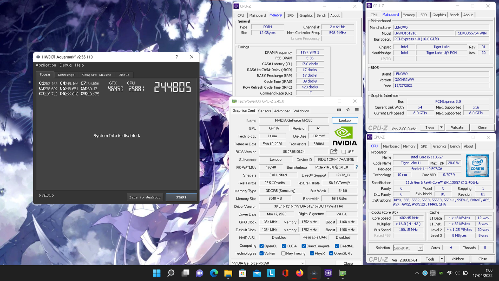Open the Lenovo L app on the taskbar
This screenshot has height=281, width=499.
tap(271, 273)
